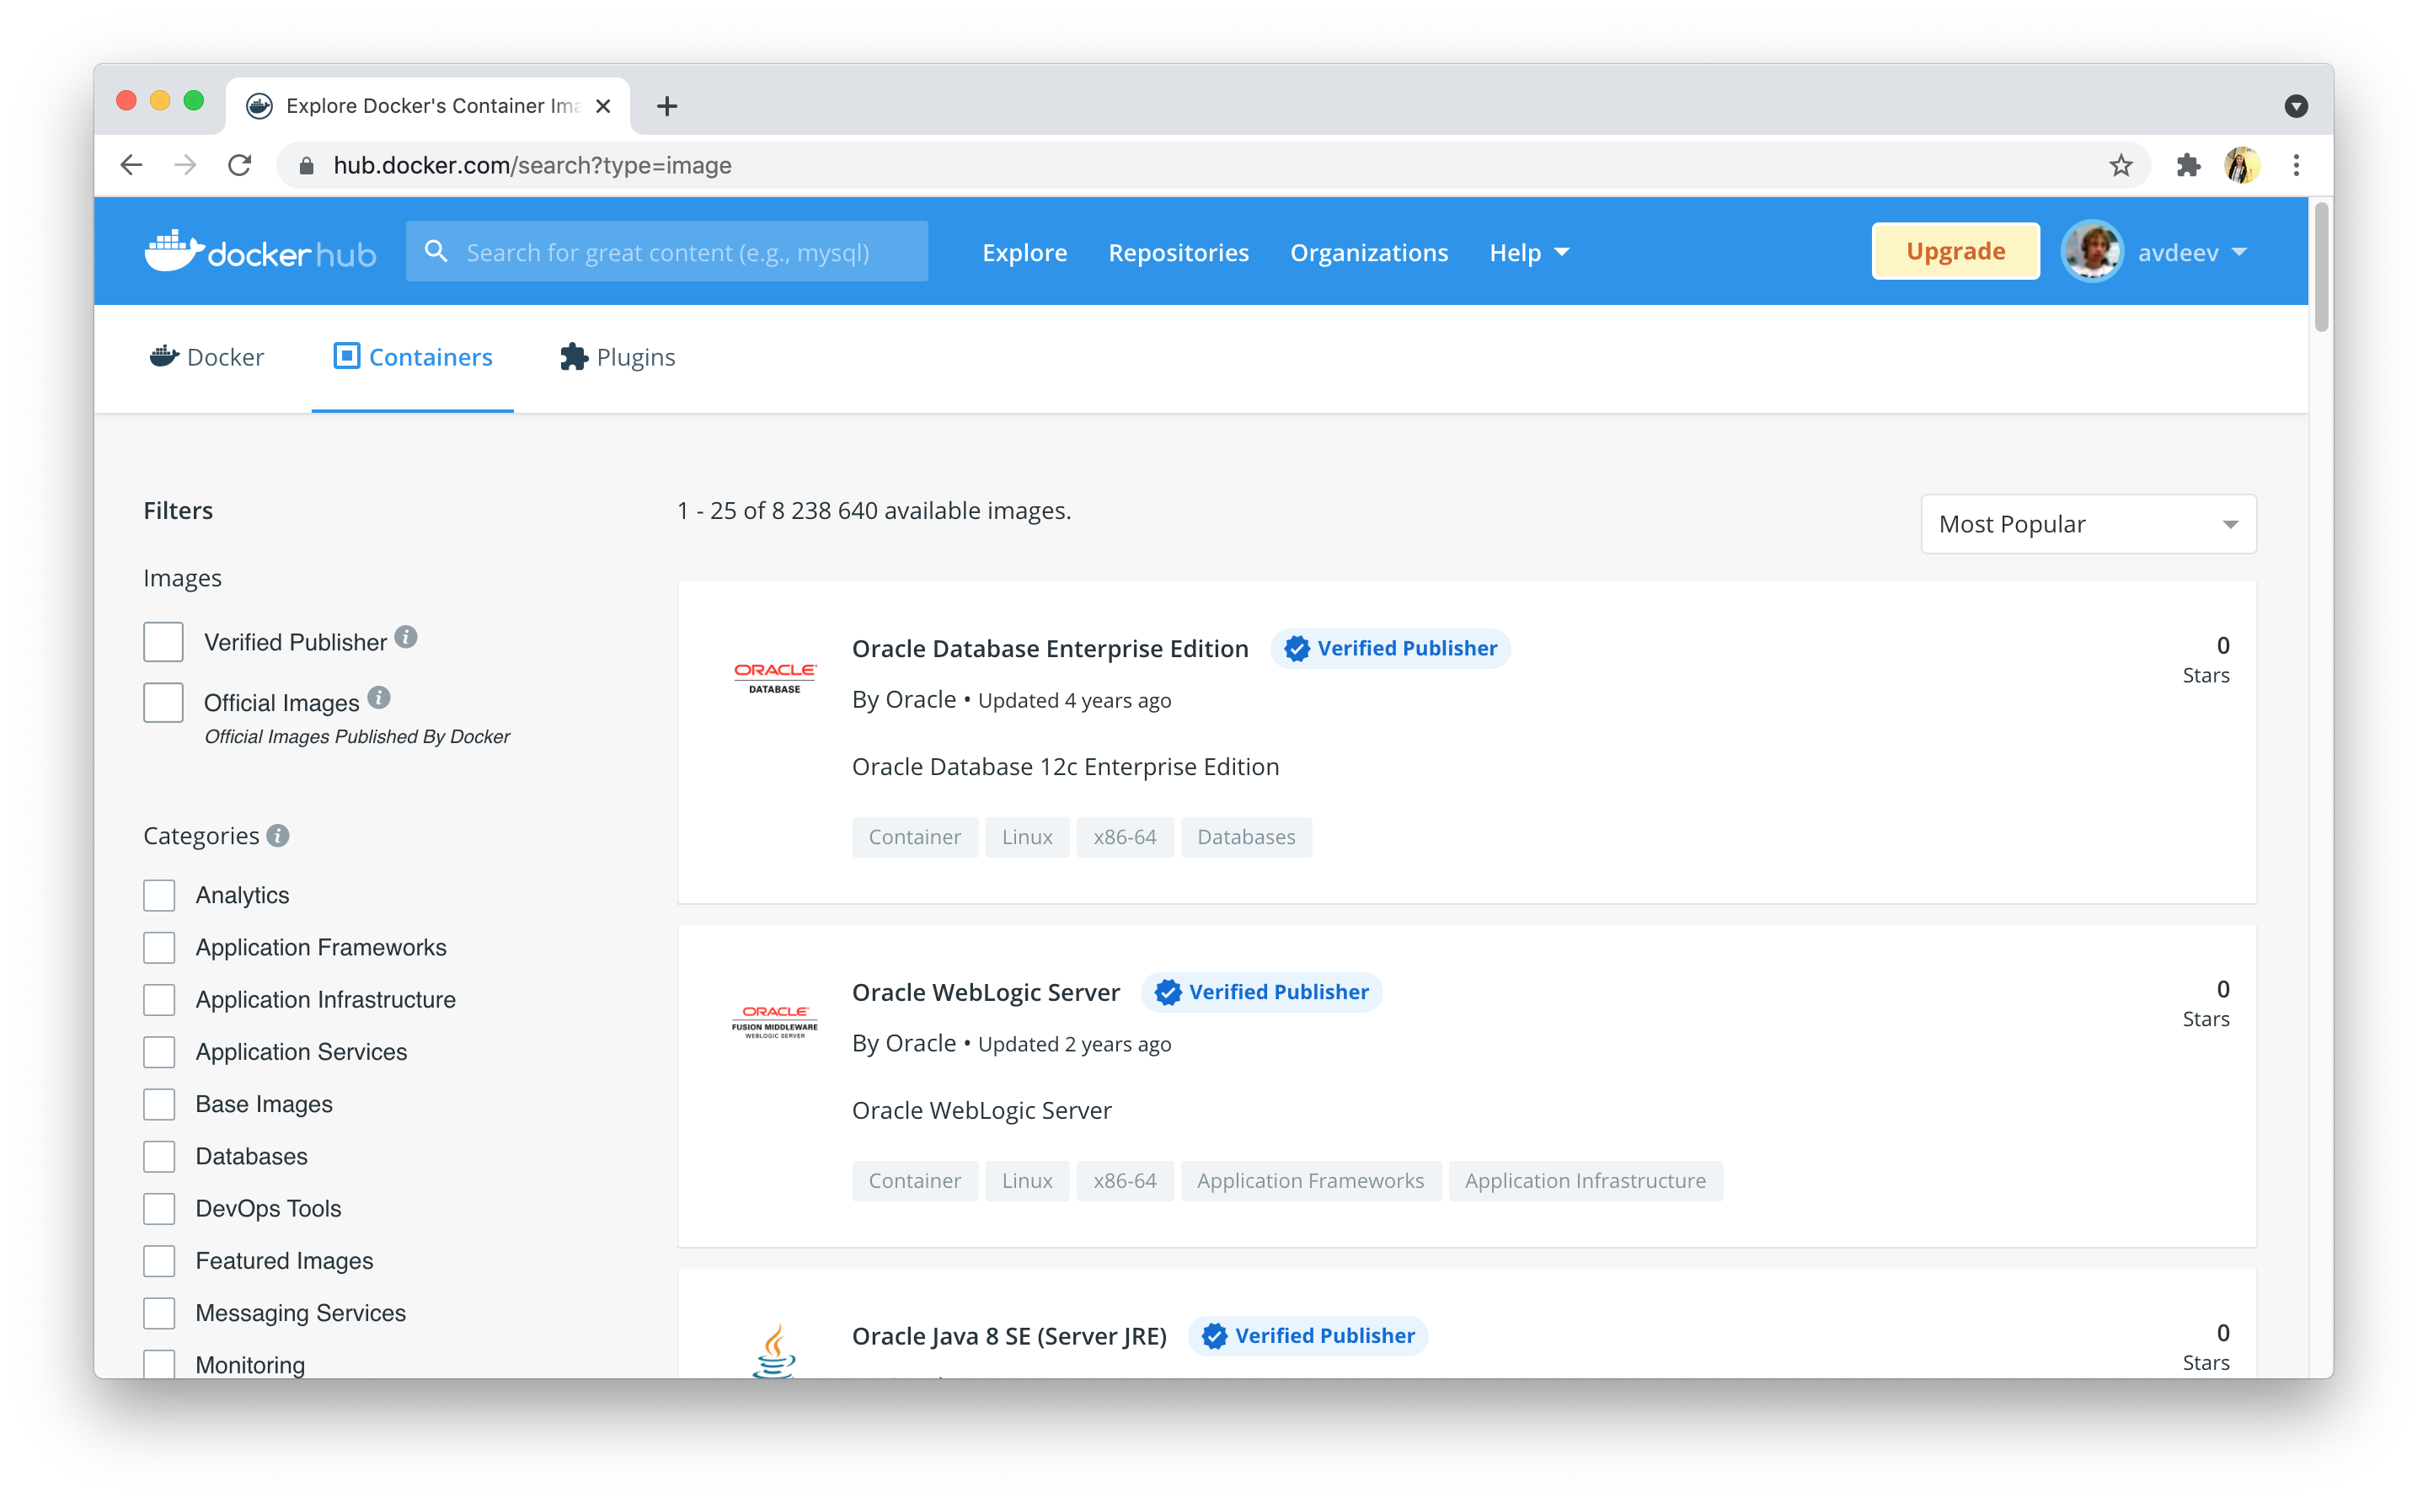Viewport: 2428px width, 1503px height.
Task: Open Chrome profile avatar in toolbar
Action: coord(2242,165)
